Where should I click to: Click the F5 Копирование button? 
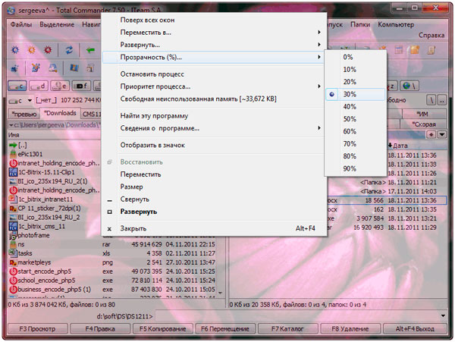coord(163,329)
